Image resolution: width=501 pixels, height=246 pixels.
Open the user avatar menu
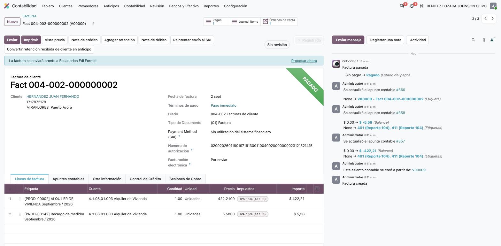(x=493, y=6)
